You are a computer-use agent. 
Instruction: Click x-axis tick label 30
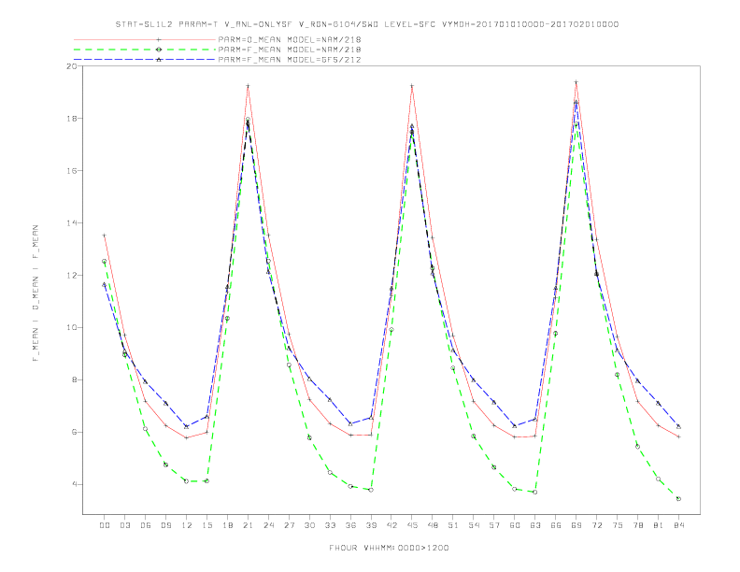309,525
